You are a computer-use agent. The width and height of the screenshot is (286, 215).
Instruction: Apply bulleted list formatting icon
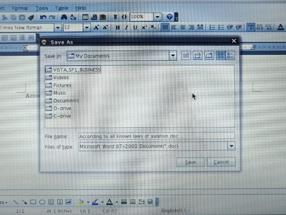pyautogui.click(x=221, y=27)
